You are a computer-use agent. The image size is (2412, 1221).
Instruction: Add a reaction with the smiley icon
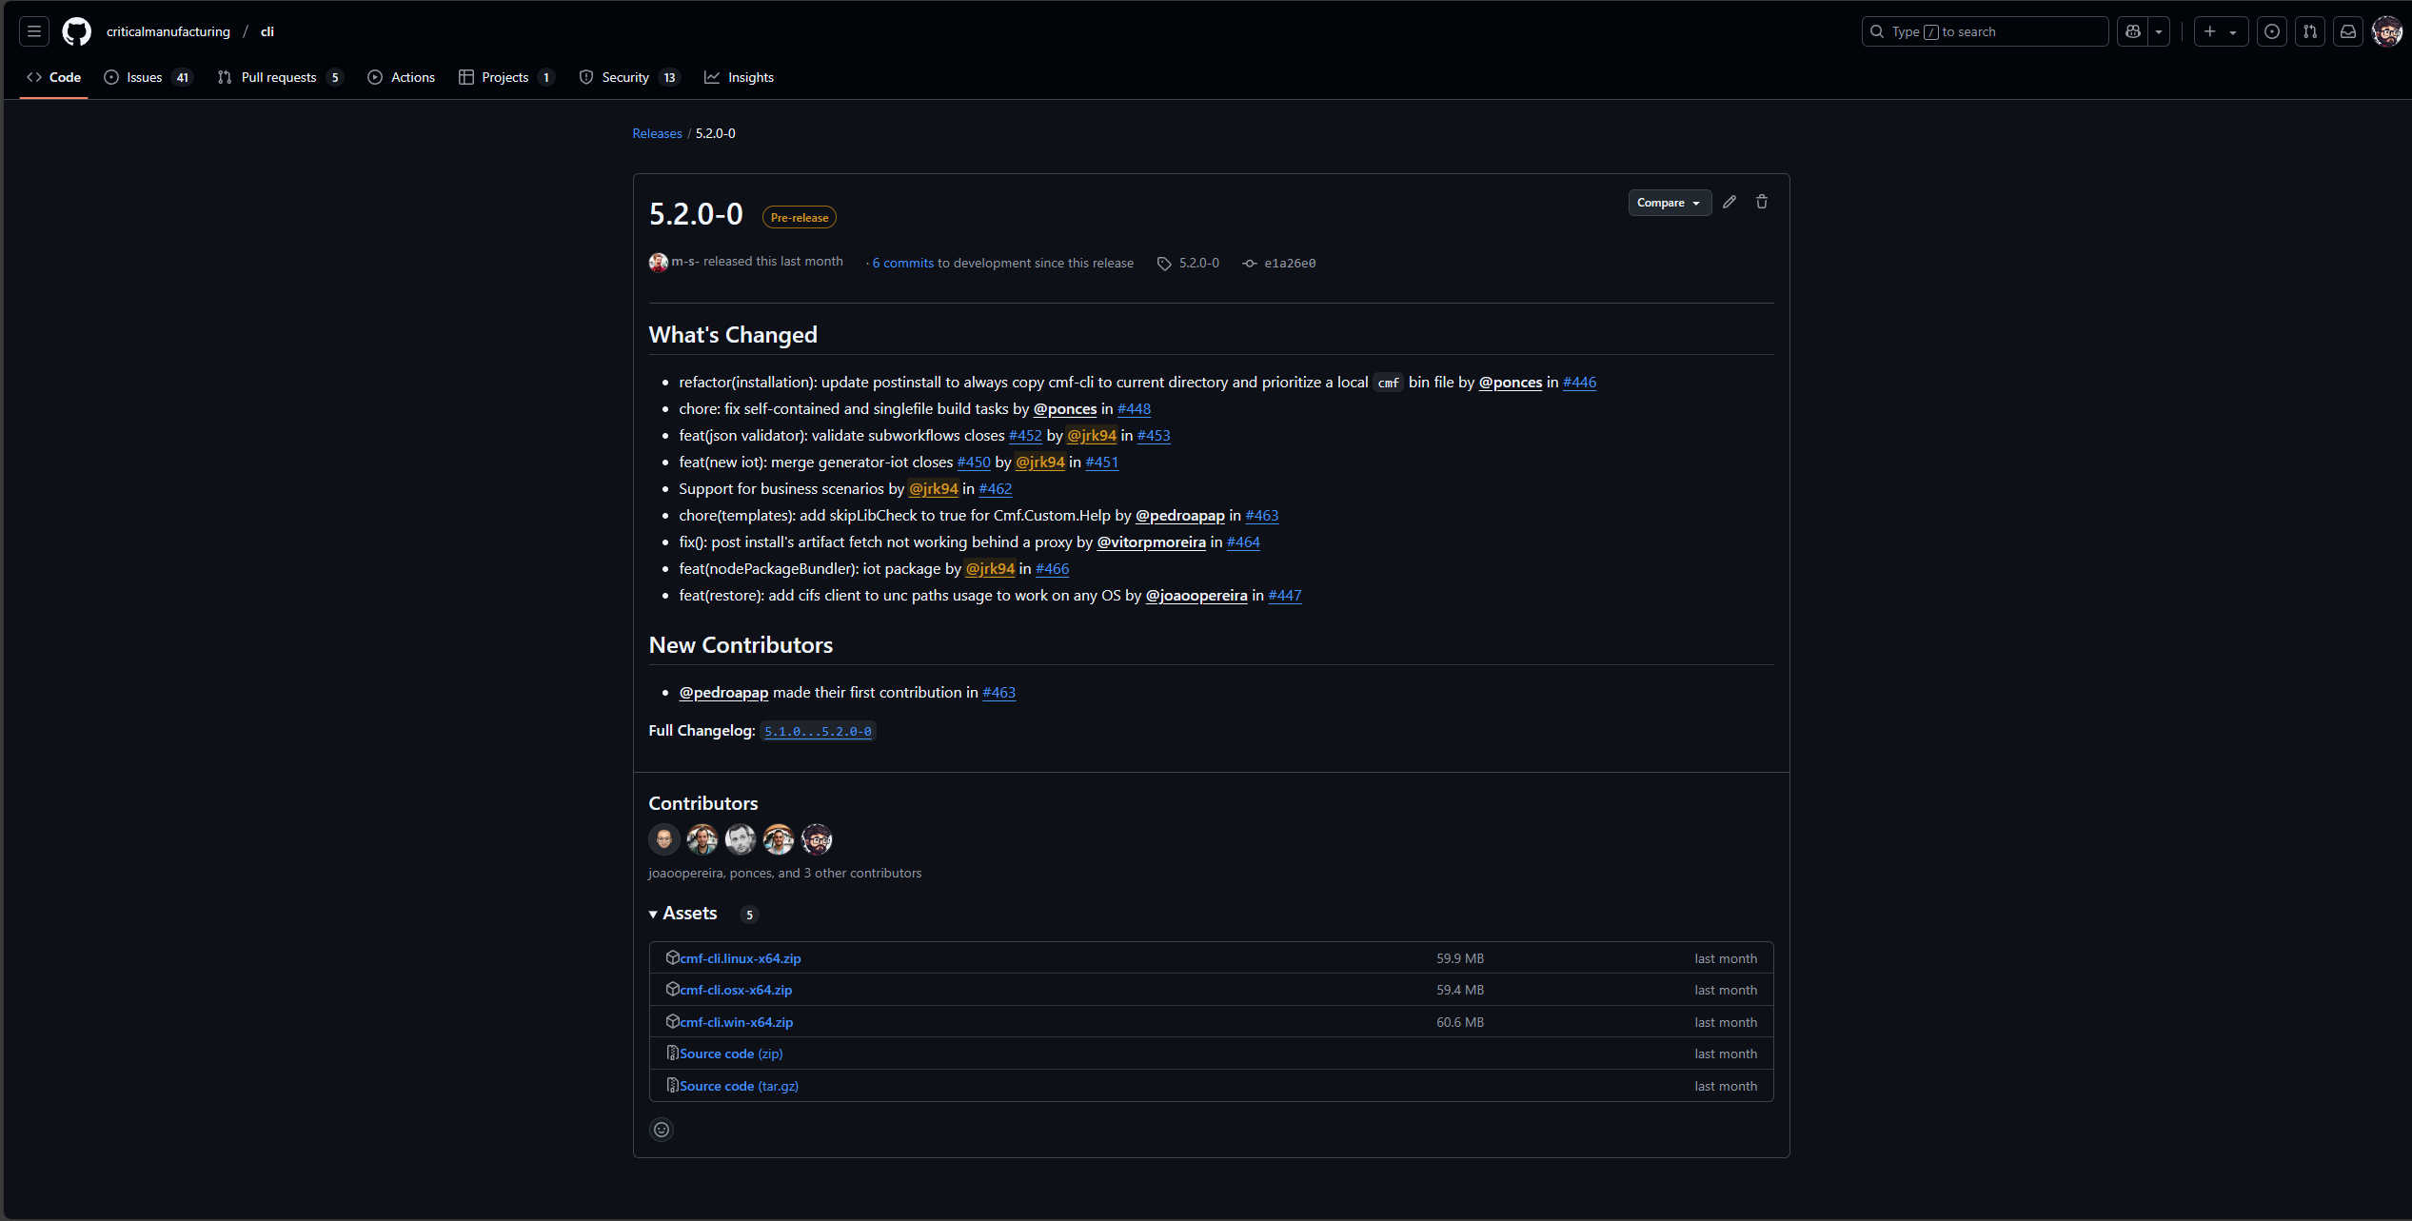click(661, 1130)
